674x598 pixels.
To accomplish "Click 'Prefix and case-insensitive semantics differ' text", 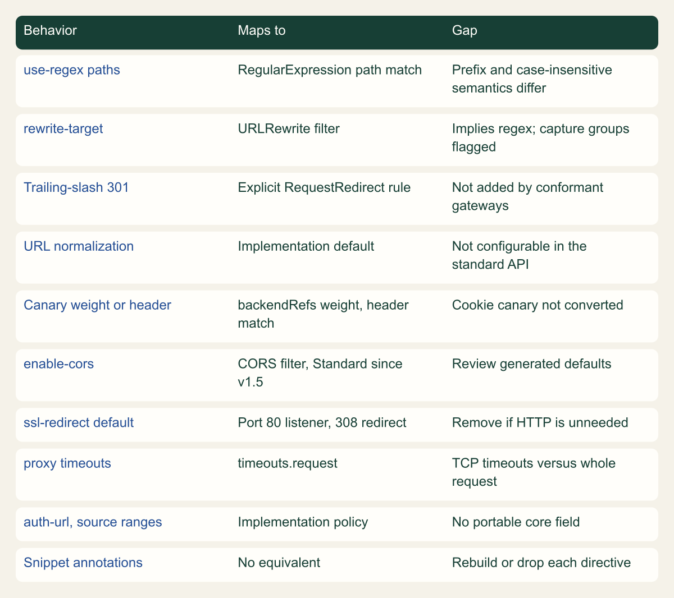I will tap(532, 79).
